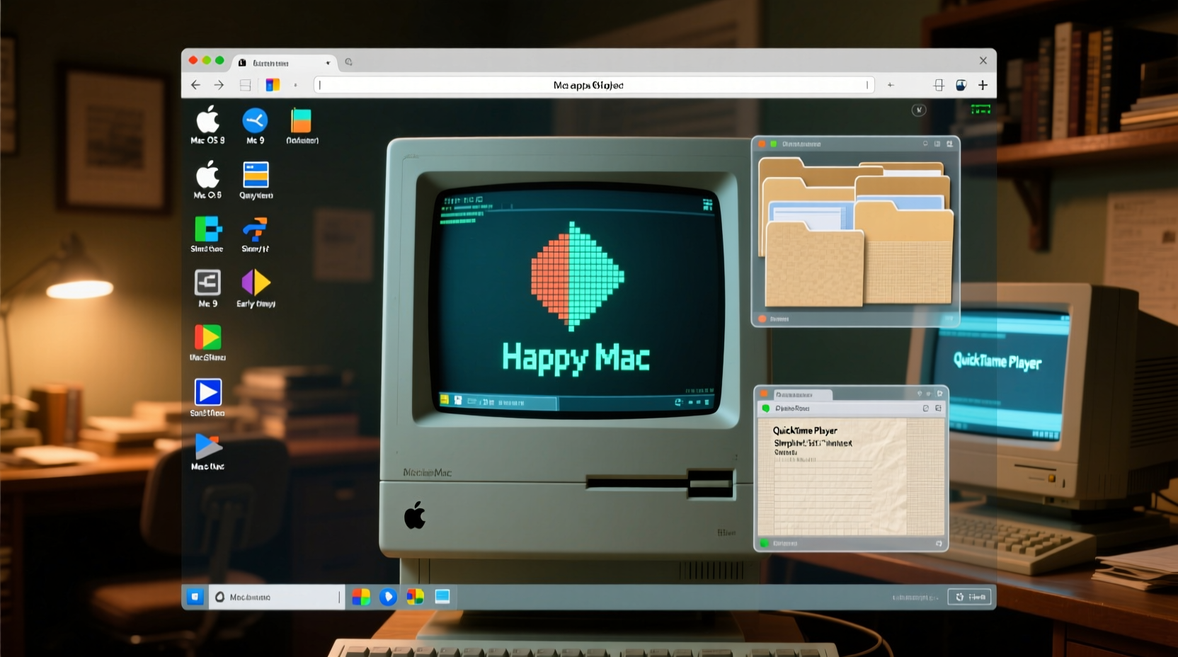Open the blue circle Mc 9 icon
Screen dimensions: 1178x657
255,120
